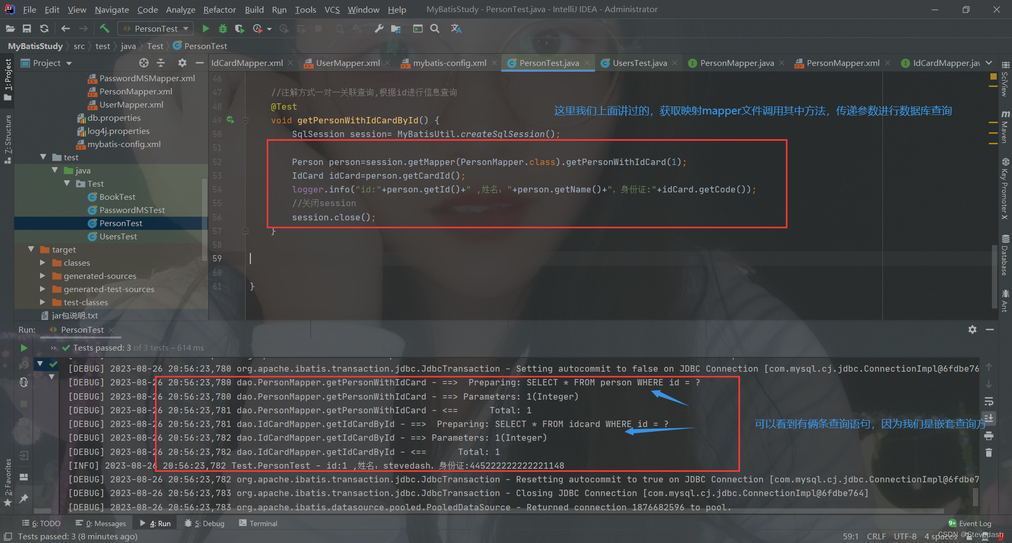This screenshot has width=1012, height=543.
Task: Hide the Project panel with minus icon
Action: [199, 63]
